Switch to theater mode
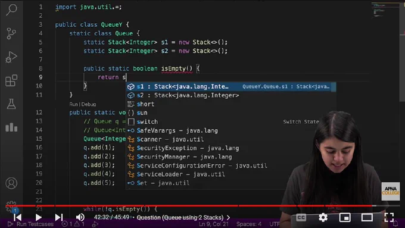This screenshot has height=228, width=405. click(x=367, y=217)
